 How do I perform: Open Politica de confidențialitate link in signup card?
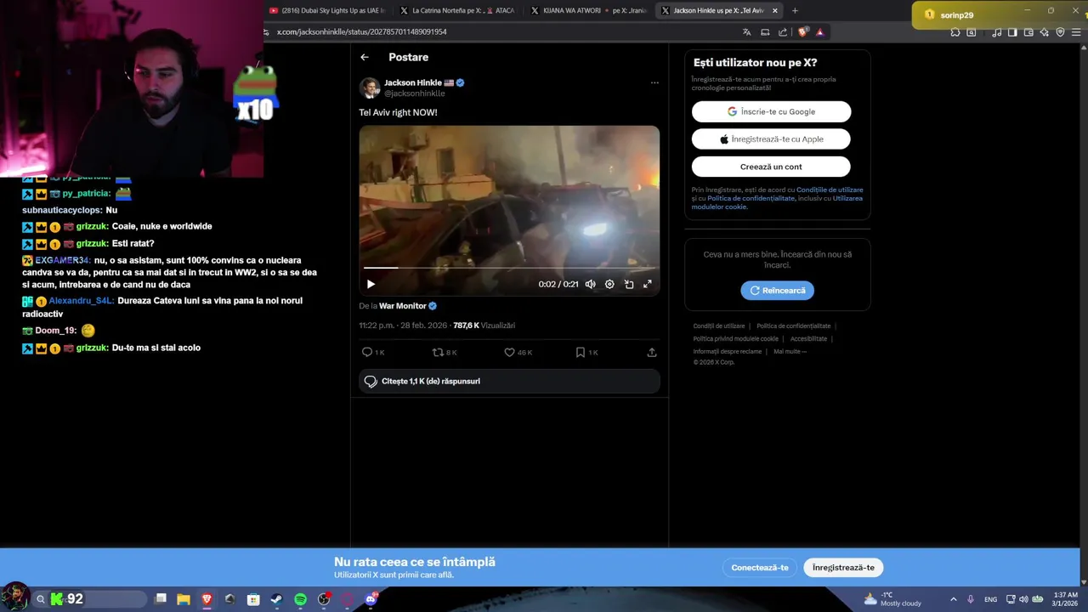tap(751, 198)
